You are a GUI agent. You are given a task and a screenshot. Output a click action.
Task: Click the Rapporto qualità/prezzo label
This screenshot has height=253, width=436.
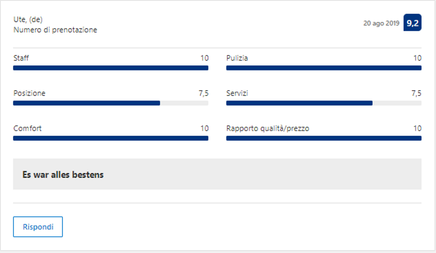click(268, 128)
